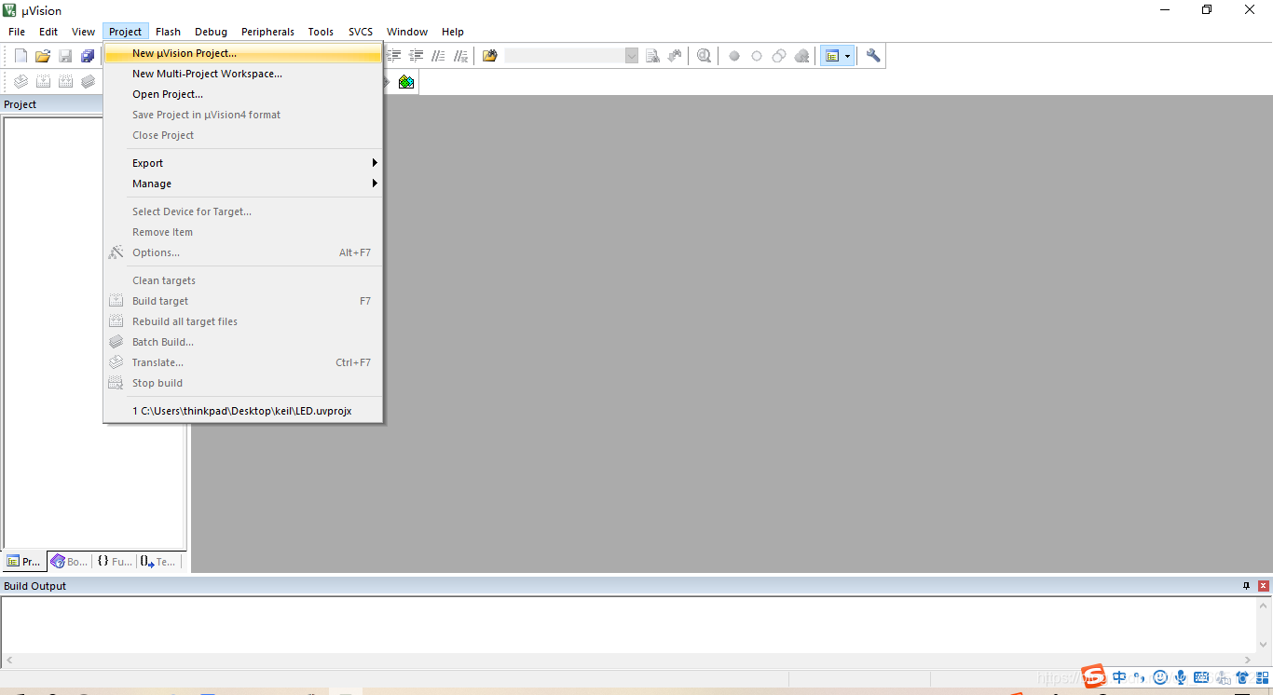
Task: Click the Configuration wrench icon
Action: [873, 56]
